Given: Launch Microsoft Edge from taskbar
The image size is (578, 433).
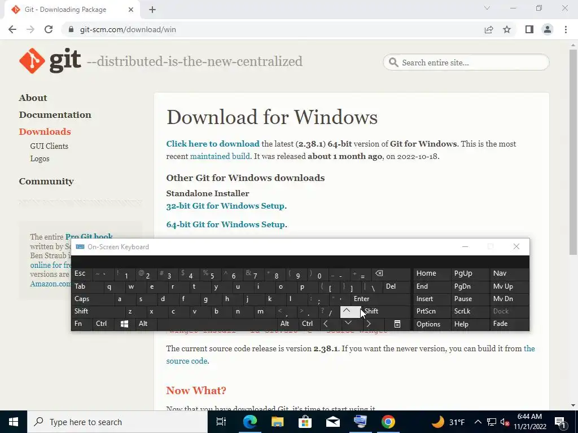Looking at the screenshot, I should [249, 422].
